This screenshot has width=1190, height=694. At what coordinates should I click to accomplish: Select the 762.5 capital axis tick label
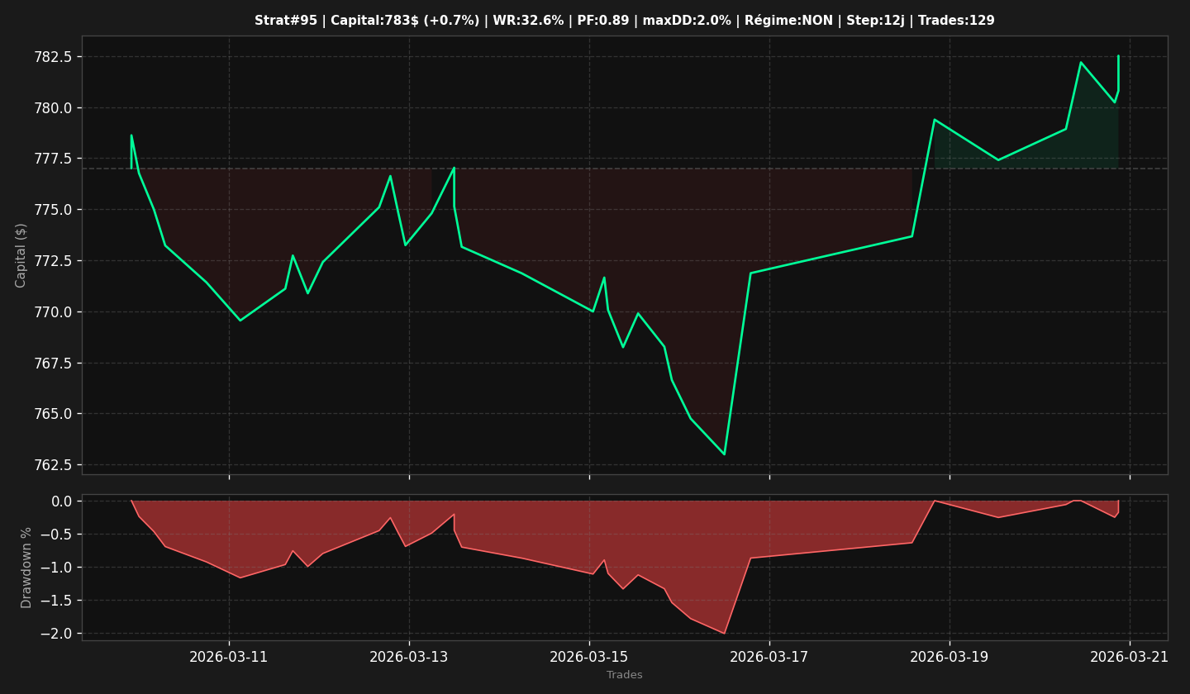[x=54, y=465]
